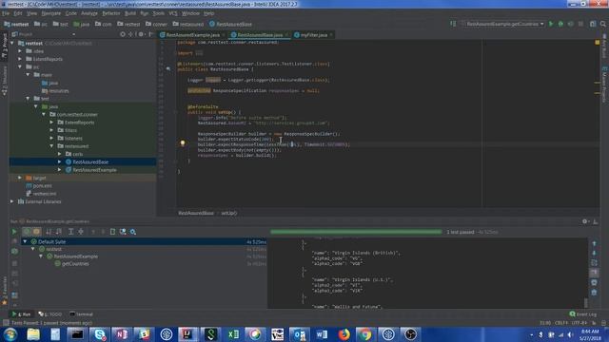Select pom.xml in the project tree

[42, 186]
